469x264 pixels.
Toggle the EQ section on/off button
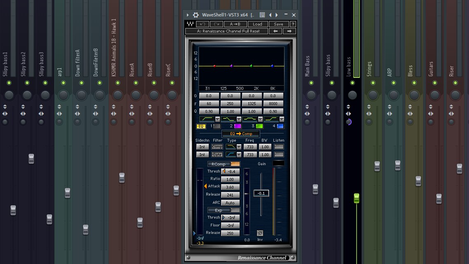(201, 126)
